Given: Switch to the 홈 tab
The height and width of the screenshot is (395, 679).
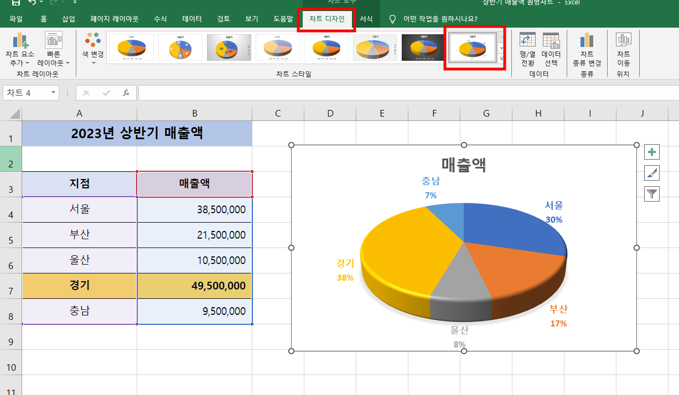Looking at the screenshot, I should click(x=44, y=19).
